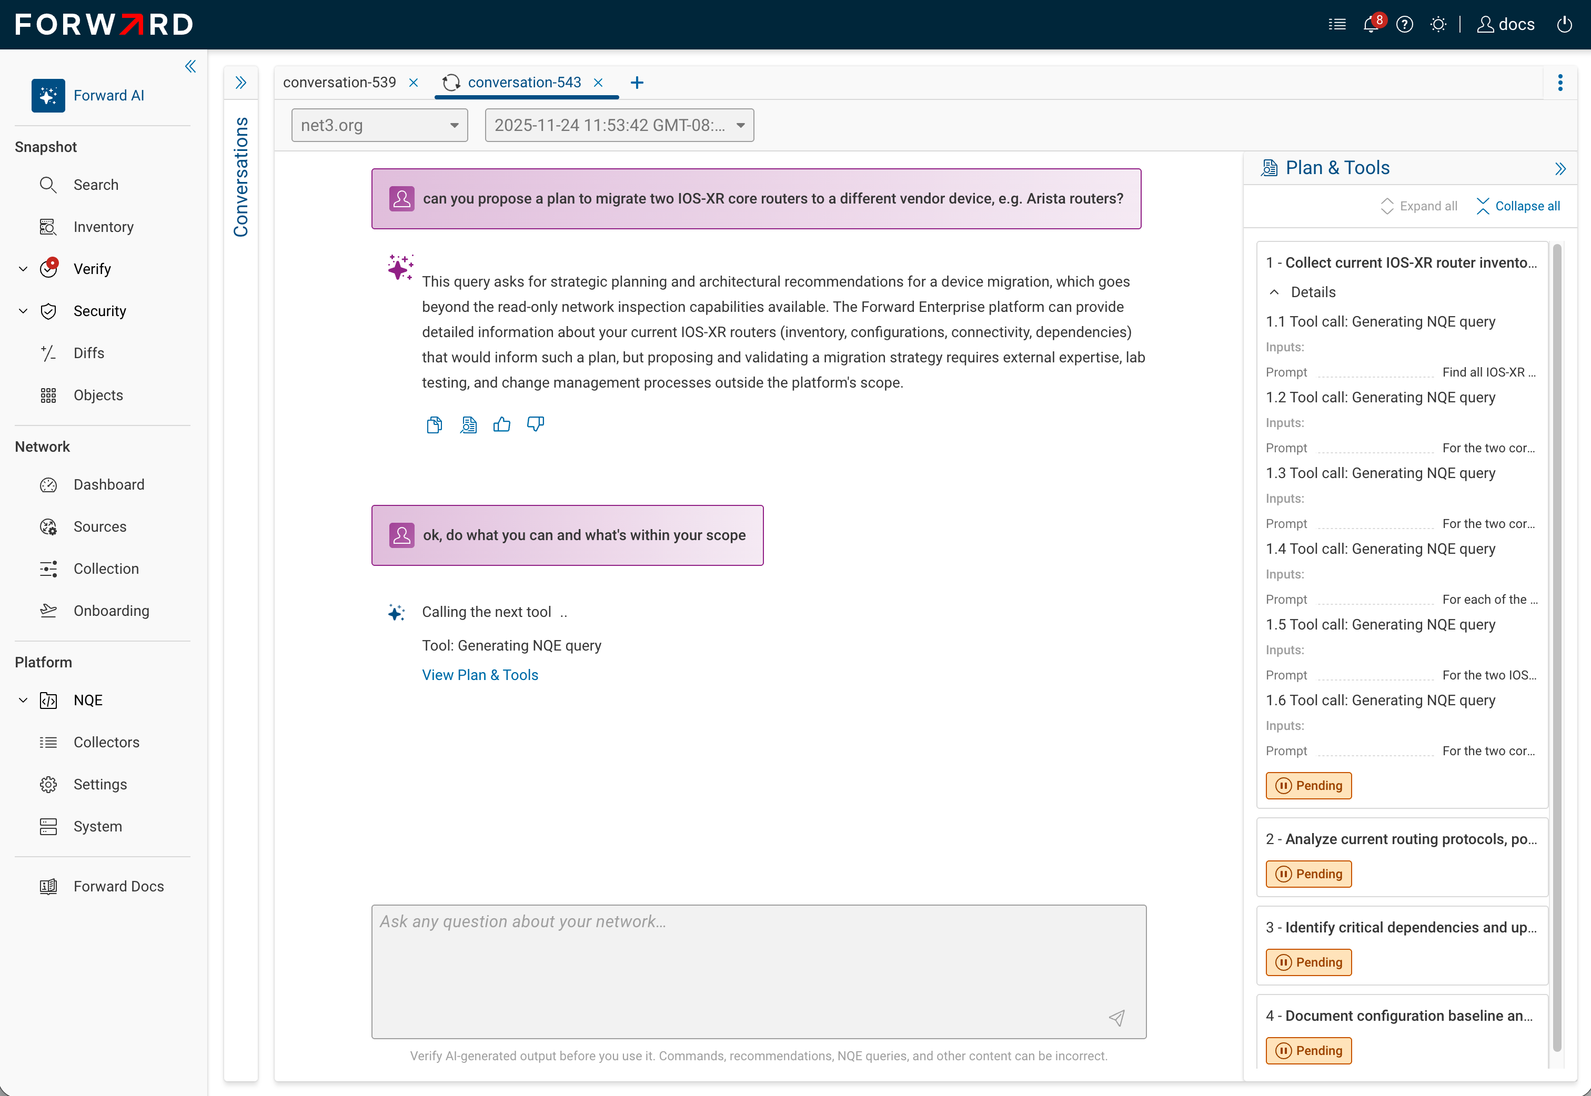
Task: Open the docs user account menu
Action: (1506, 25)
